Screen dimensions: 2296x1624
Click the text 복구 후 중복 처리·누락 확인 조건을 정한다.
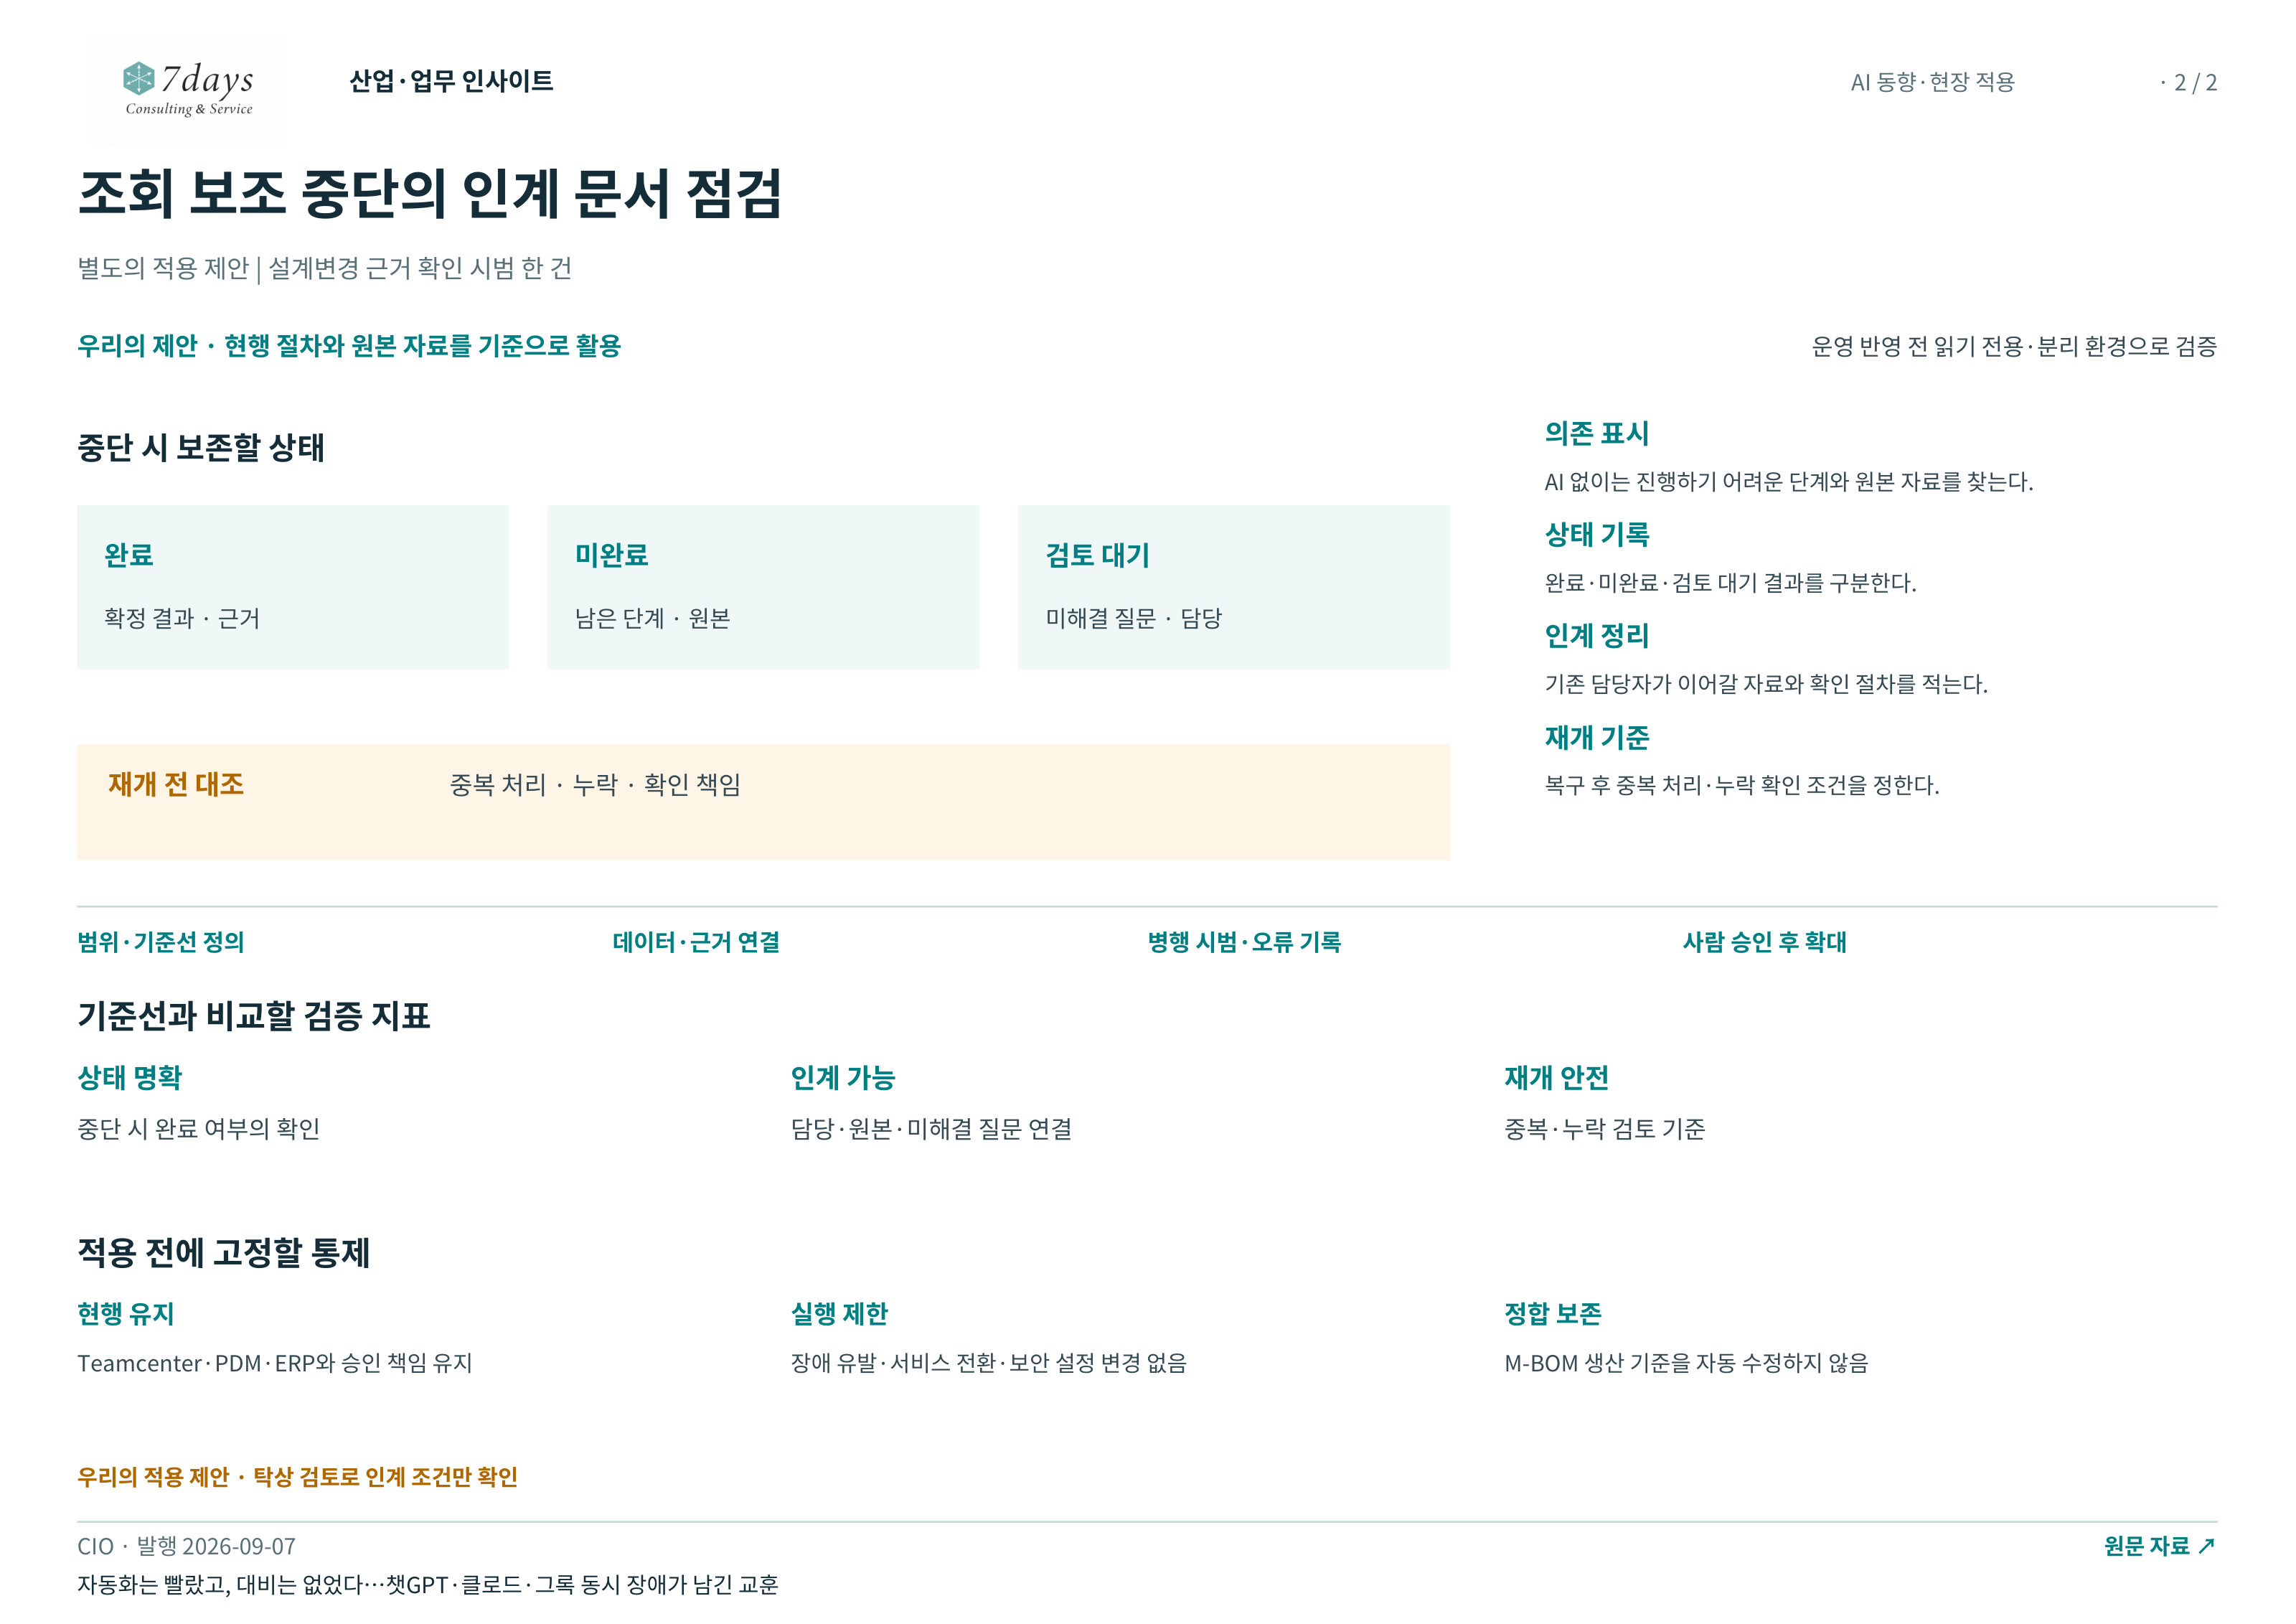(1742, 785)
